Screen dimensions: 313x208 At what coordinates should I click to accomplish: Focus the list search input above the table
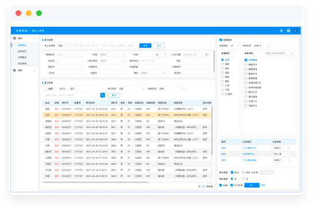[72, 95]
